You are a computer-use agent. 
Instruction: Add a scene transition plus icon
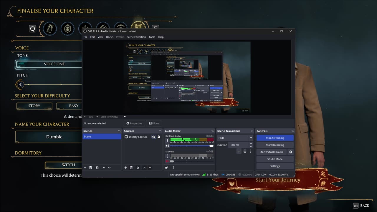239,151
